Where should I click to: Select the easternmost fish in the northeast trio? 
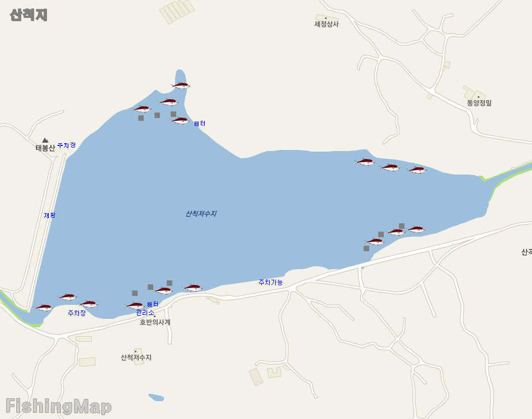click(417, 170)
